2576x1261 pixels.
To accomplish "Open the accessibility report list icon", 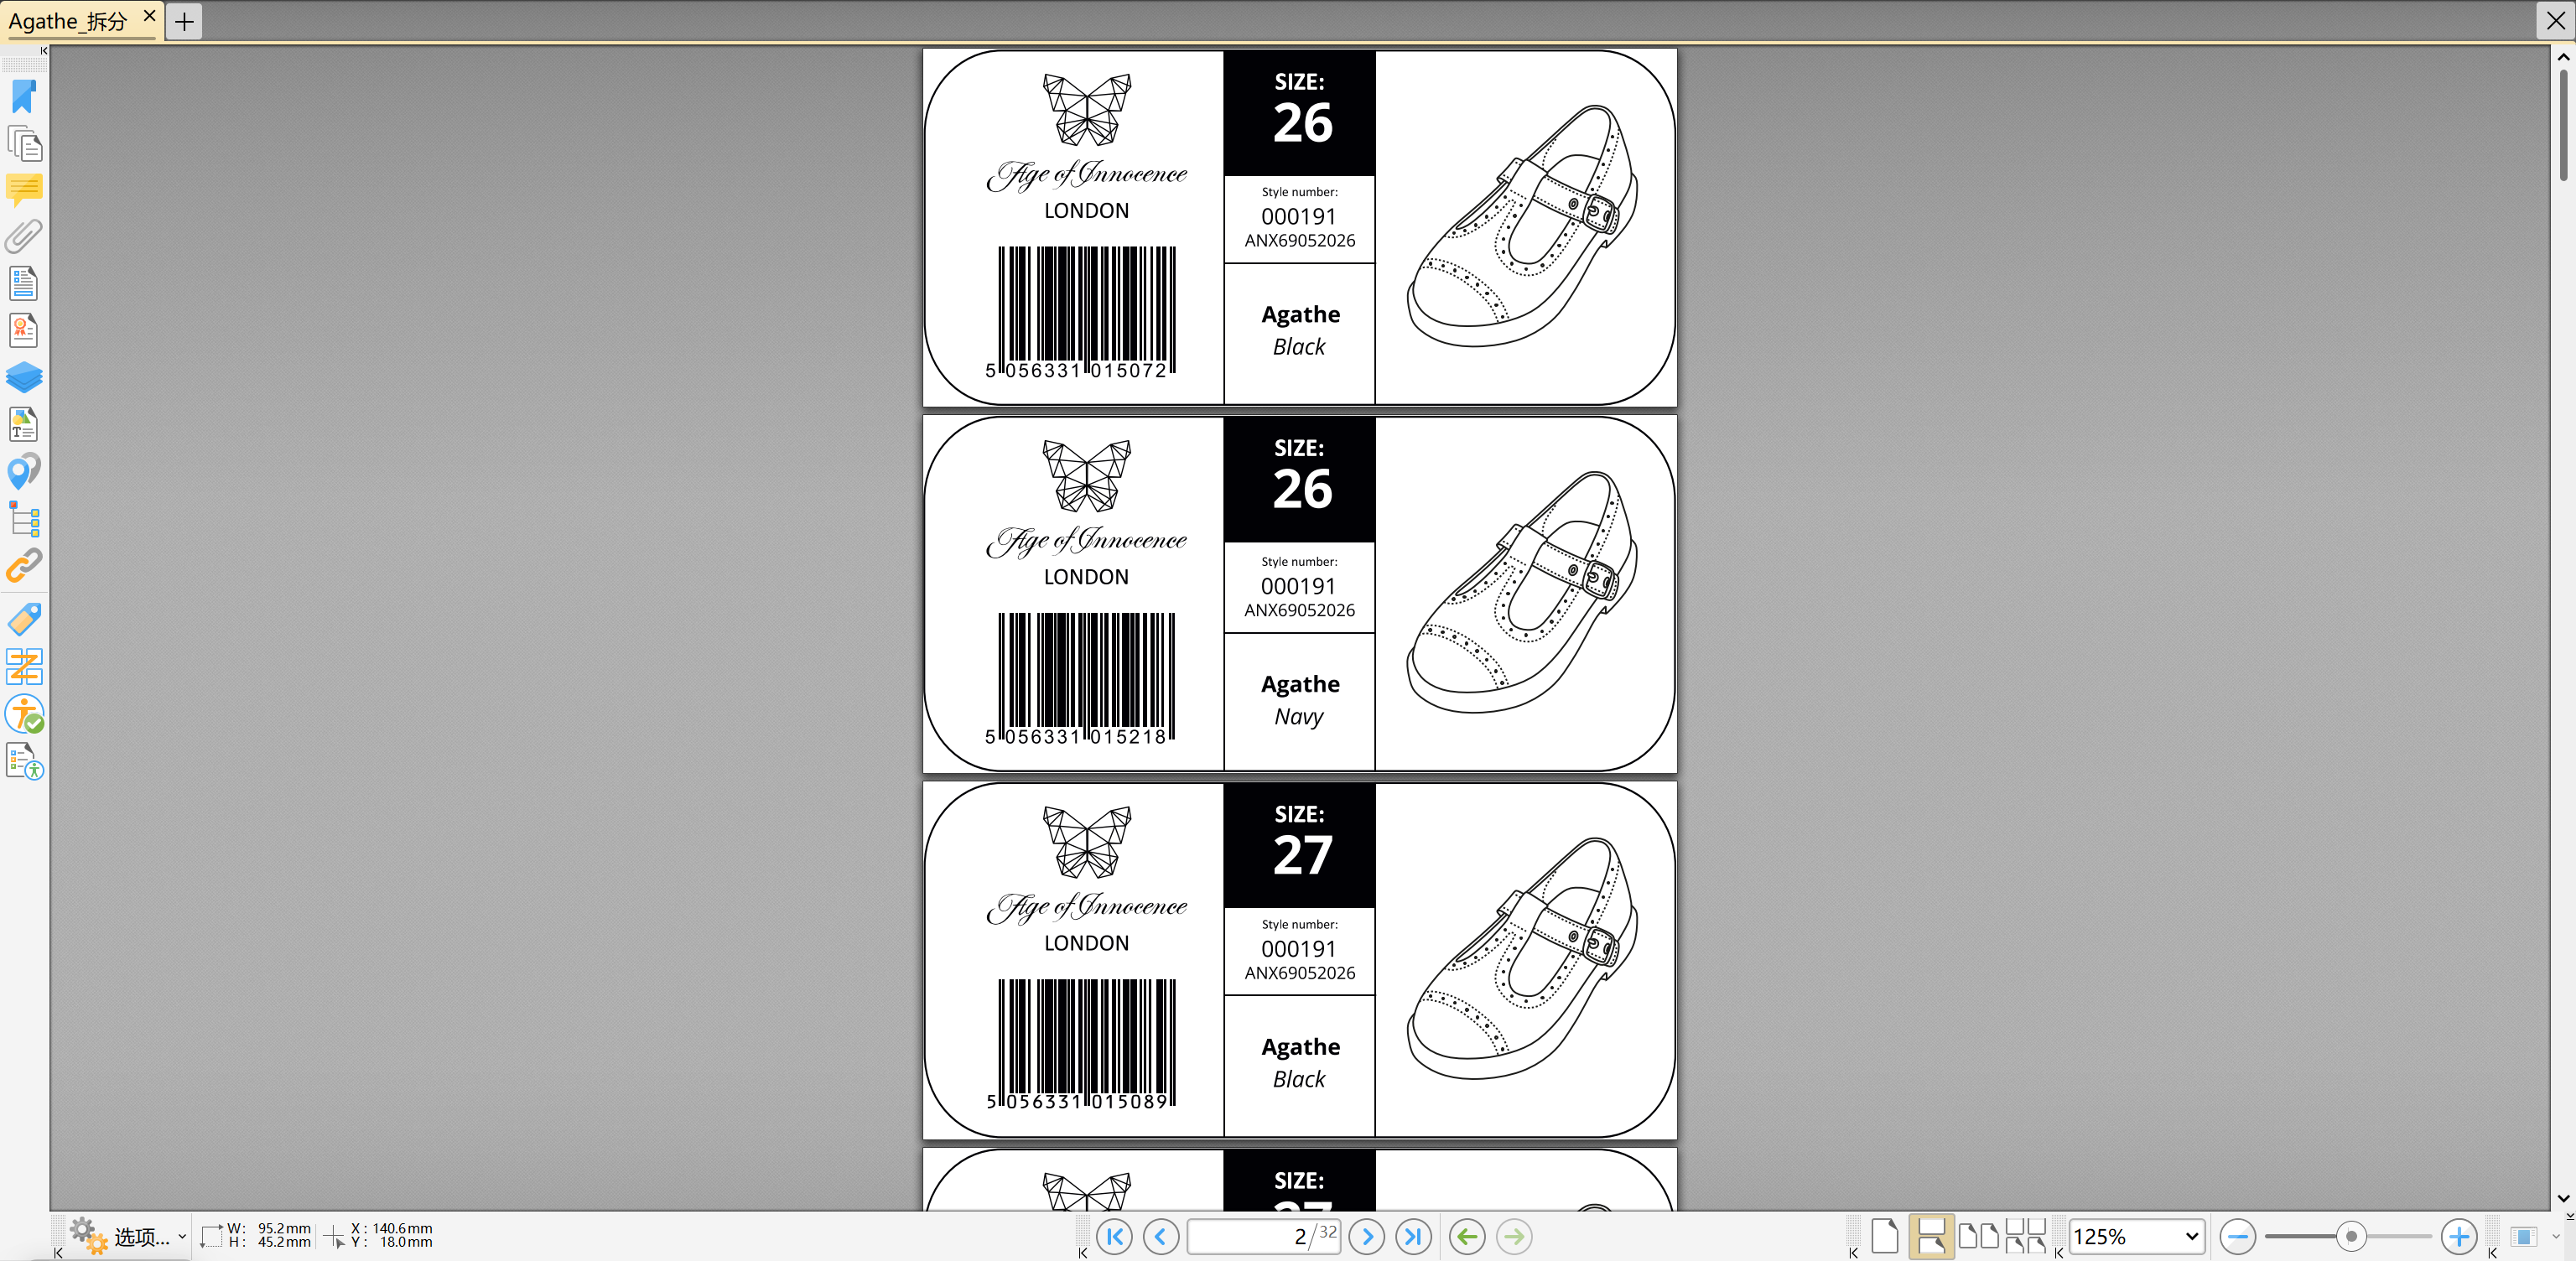I will point(24,761).
